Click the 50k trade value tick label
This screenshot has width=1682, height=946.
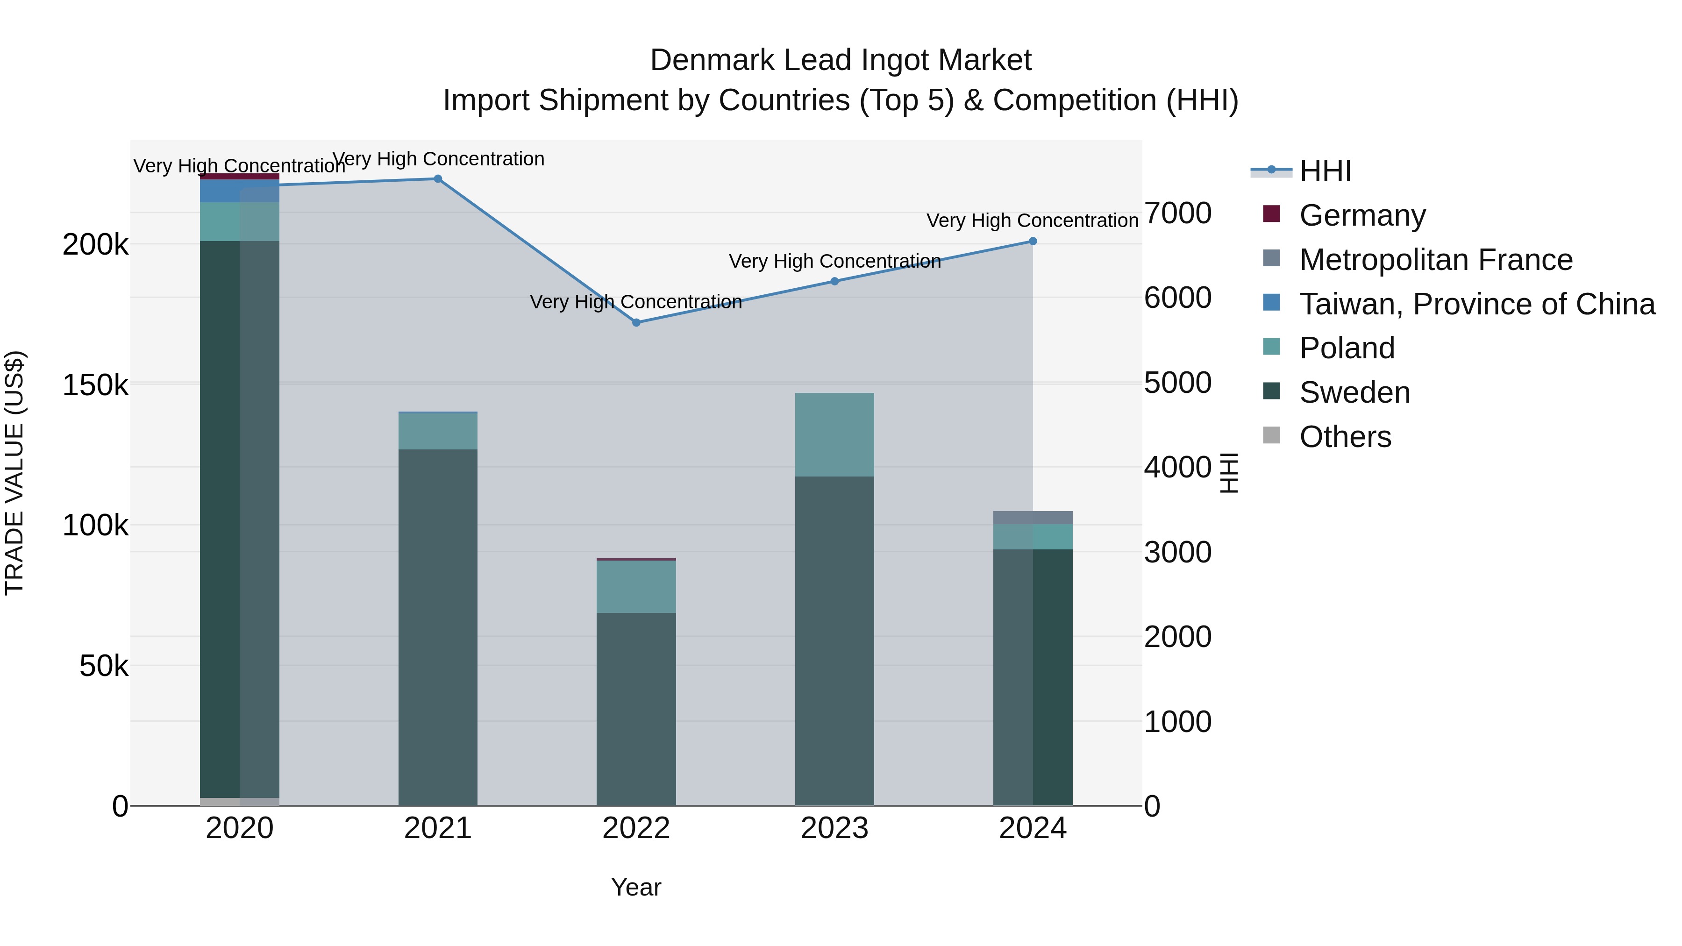104,667
